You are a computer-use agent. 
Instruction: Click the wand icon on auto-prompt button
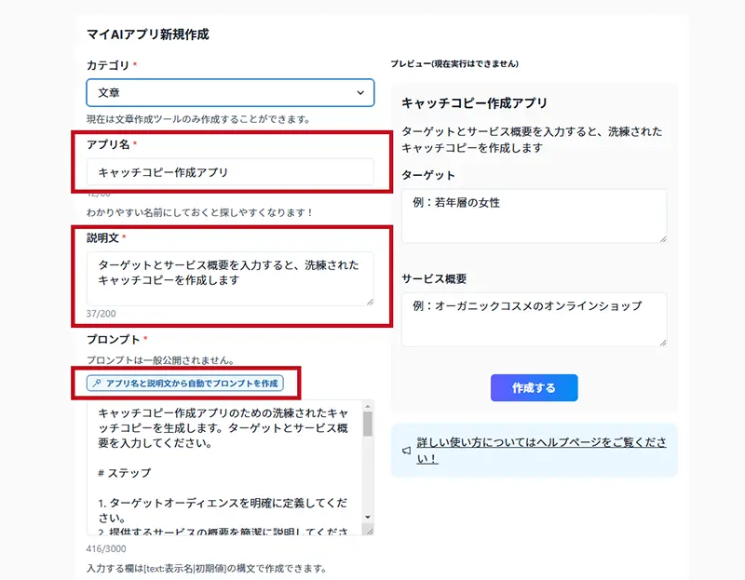(97, 384)
